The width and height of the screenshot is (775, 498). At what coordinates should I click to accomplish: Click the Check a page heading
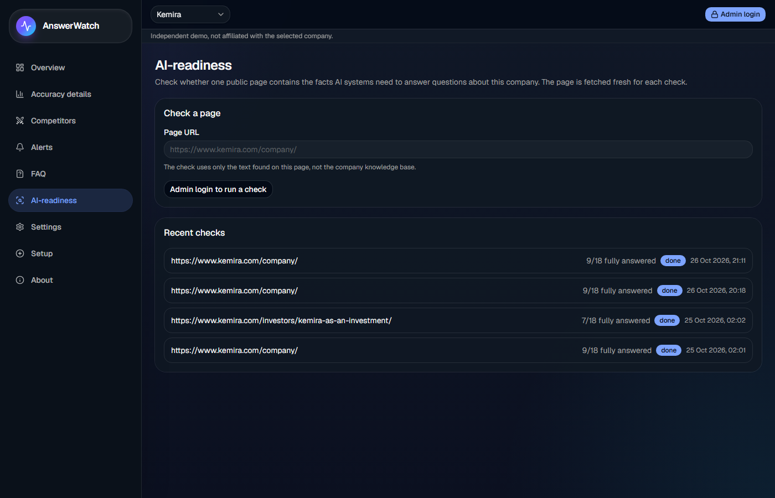point(192,113)
